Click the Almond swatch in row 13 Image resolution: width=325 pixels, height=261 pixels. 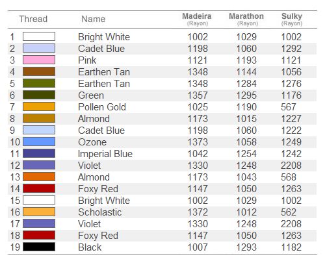click(x=39, y=177)
